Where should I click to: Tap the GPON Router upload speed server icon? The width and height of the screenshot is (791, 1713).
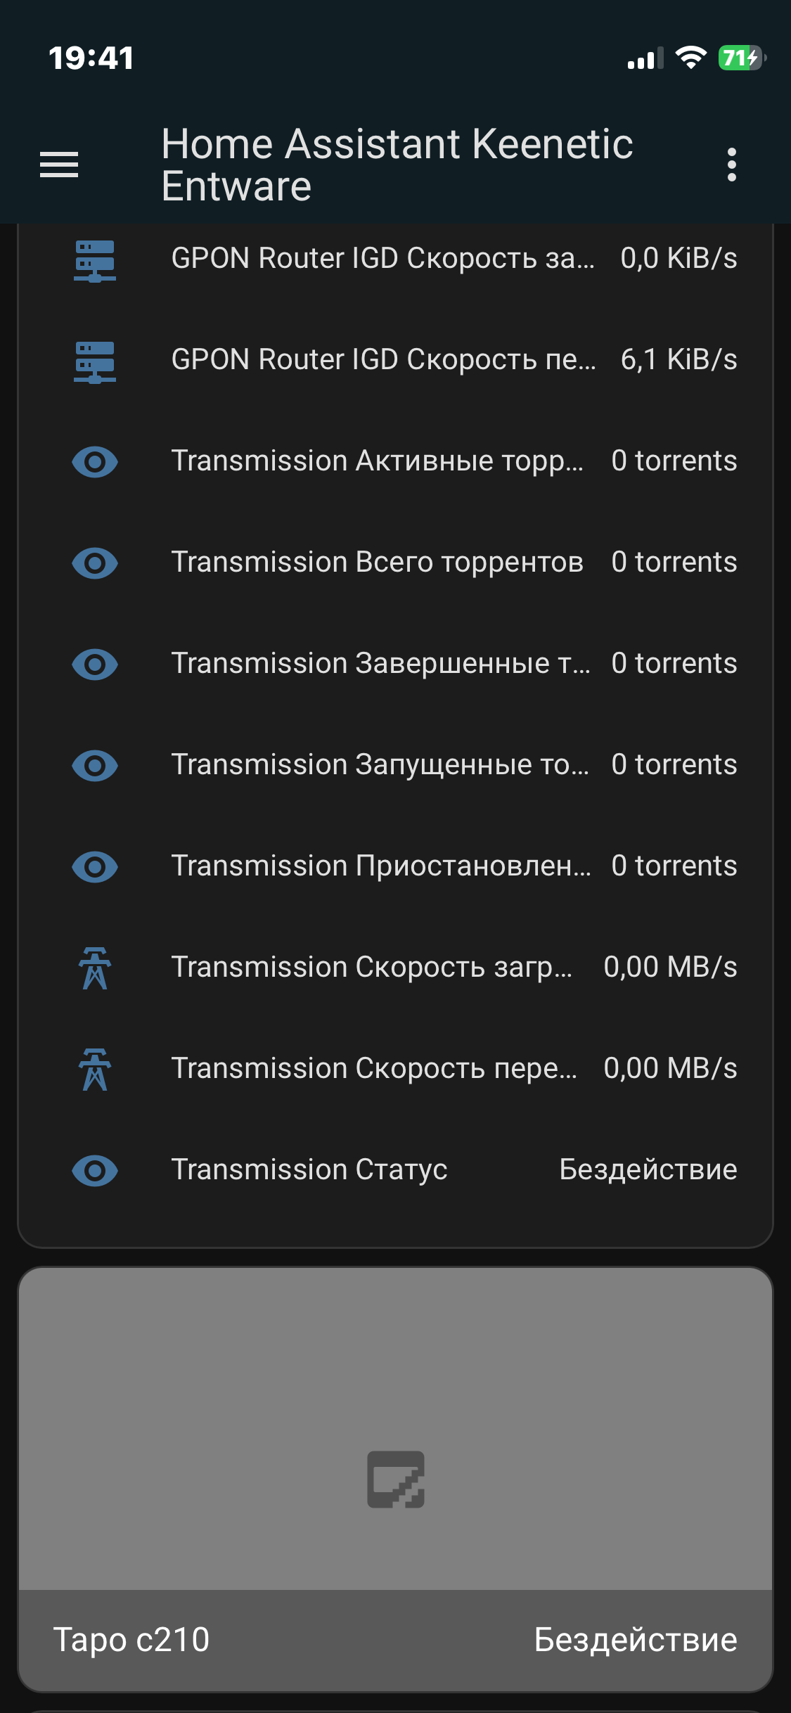click(x=95, y=361)
